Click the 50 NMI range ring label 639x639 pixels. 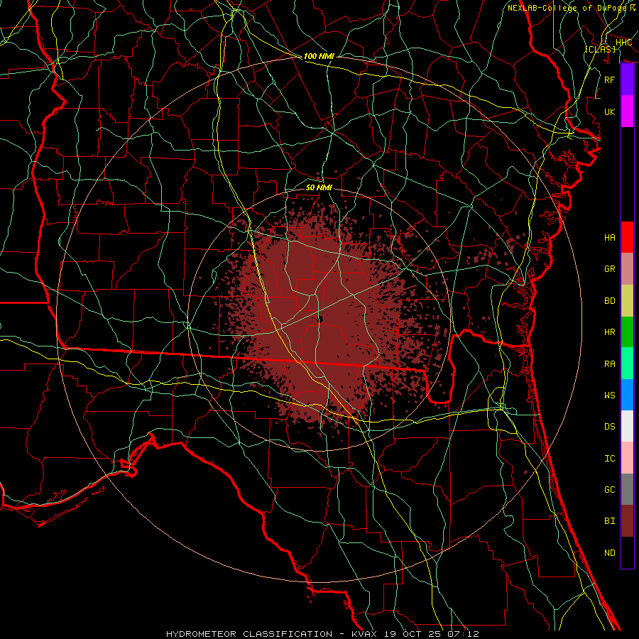(x=319, y=187)
